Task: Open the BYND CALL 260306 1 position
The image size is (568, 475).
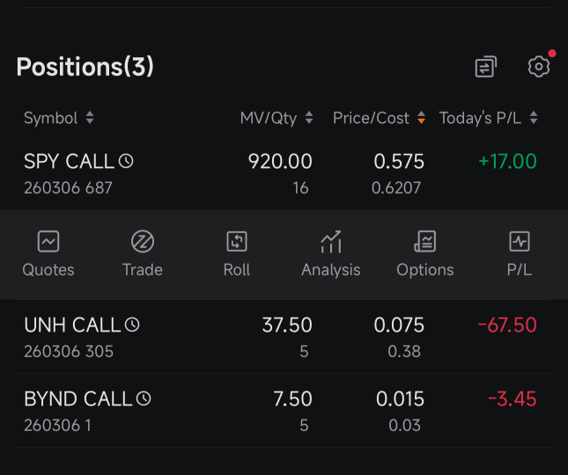Action: (284, 411)
